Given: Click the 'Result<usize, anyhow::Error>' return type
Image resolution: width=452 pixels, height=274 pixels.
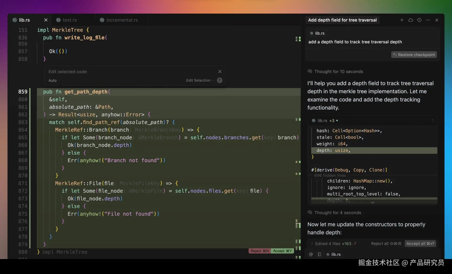Looking at the screenshot, I should pyautogui.click(x=101, y=115).
